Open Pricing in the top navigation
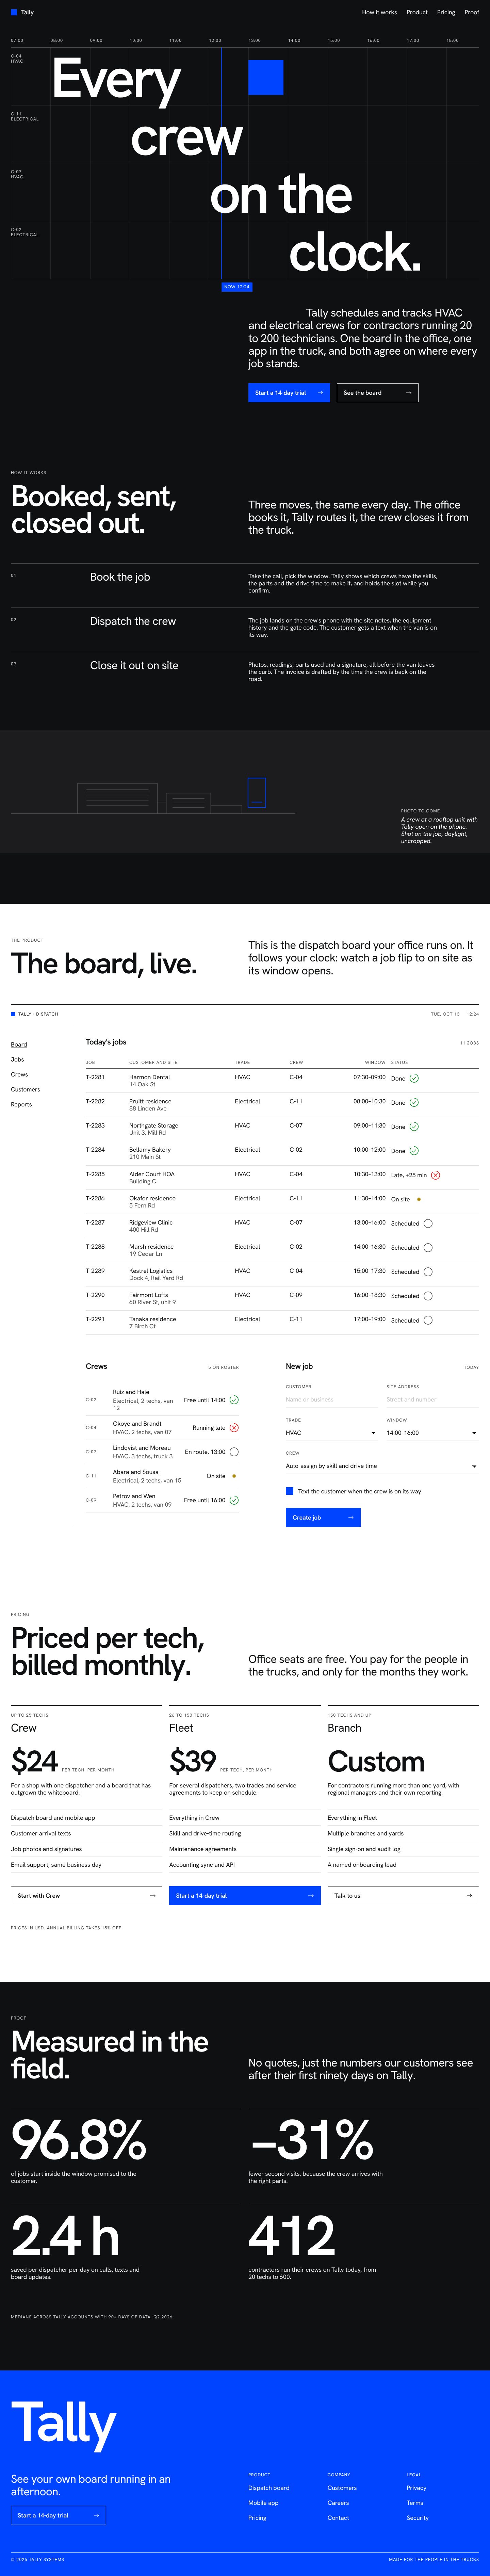 pos(446,12)
